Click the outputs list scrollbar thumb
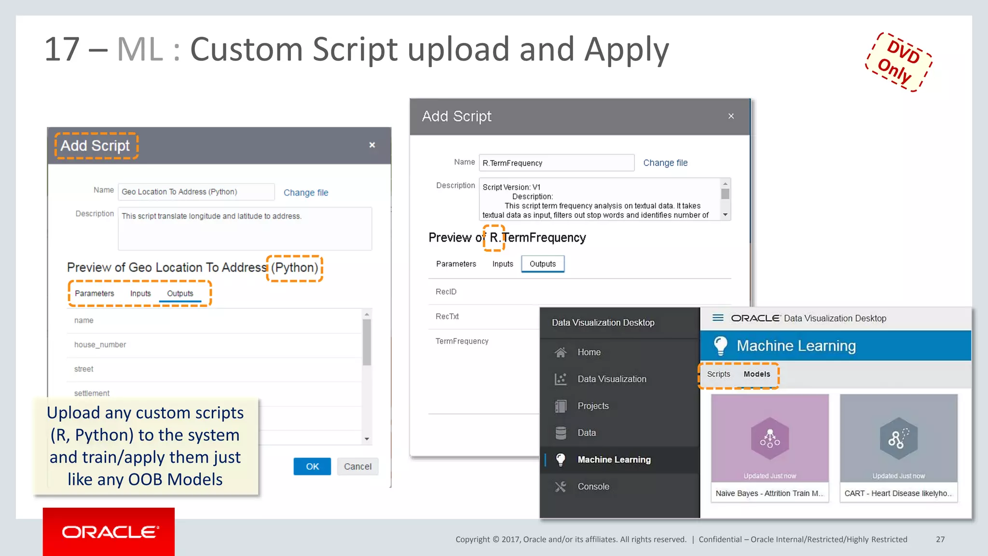 click(367, 342)
